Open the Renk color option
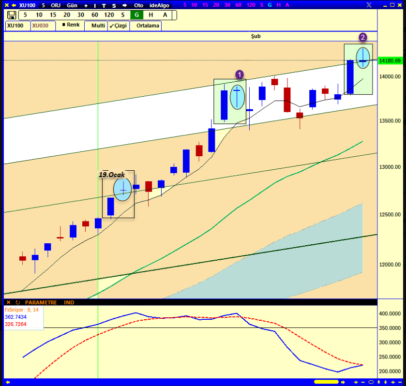The height and width of the screenshot is (386, 406). point(71,25)
